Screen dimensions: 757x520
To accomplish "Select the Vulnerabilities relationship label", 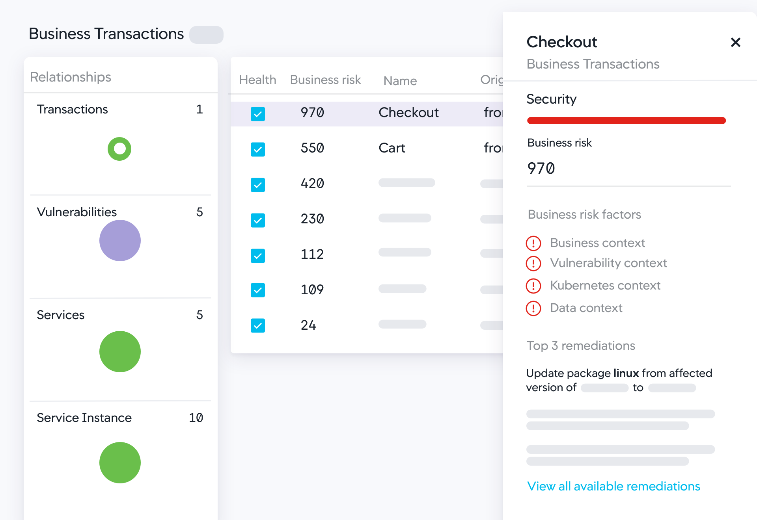I will click(77, 212).
